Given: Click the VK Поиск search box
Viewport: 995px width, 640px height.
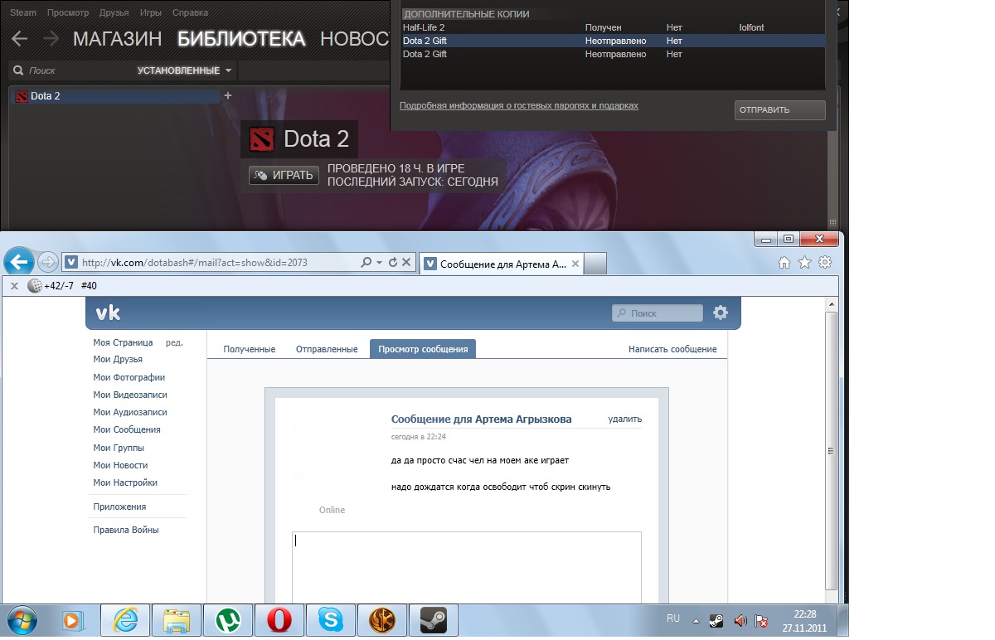Looking at the screenshot, I should click(658, 313).
